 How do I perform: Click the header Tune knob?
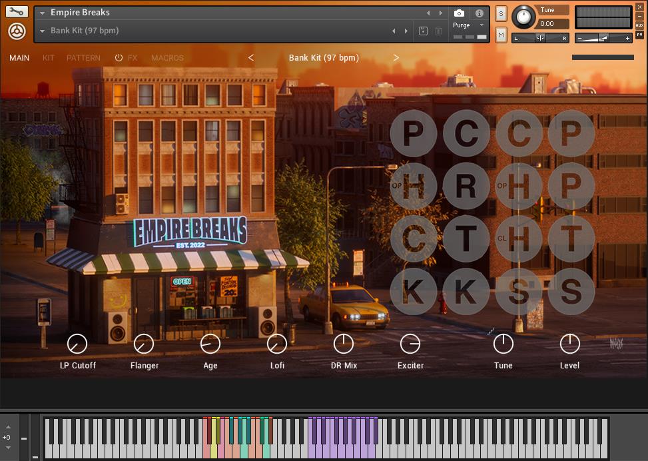(523, 17)
